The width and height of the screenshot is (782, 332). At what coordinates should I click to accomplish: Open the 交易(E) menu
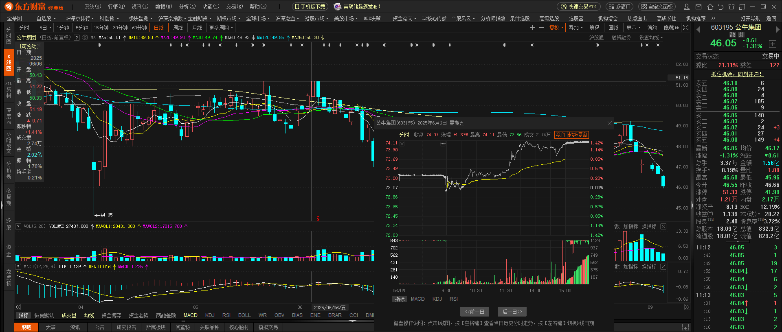(x=234, y=7)
